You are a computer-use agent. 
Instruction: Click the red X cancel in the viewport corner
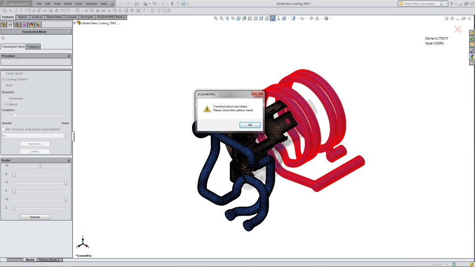point(457,29)
